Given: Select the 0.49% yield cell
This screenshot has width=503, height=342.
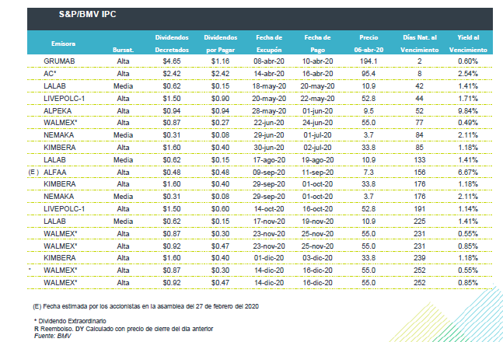Looking at the screenshot, I should click(468, 123).
